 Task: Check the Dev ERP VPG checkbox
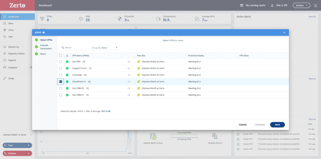click(x=61, y=62)
